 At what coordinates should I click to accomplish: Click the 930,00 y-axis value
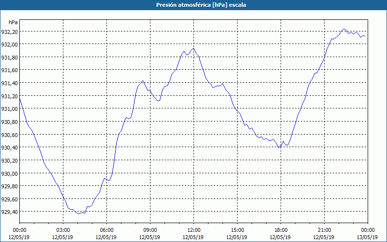pyautogui.click(x=9, y=174)
